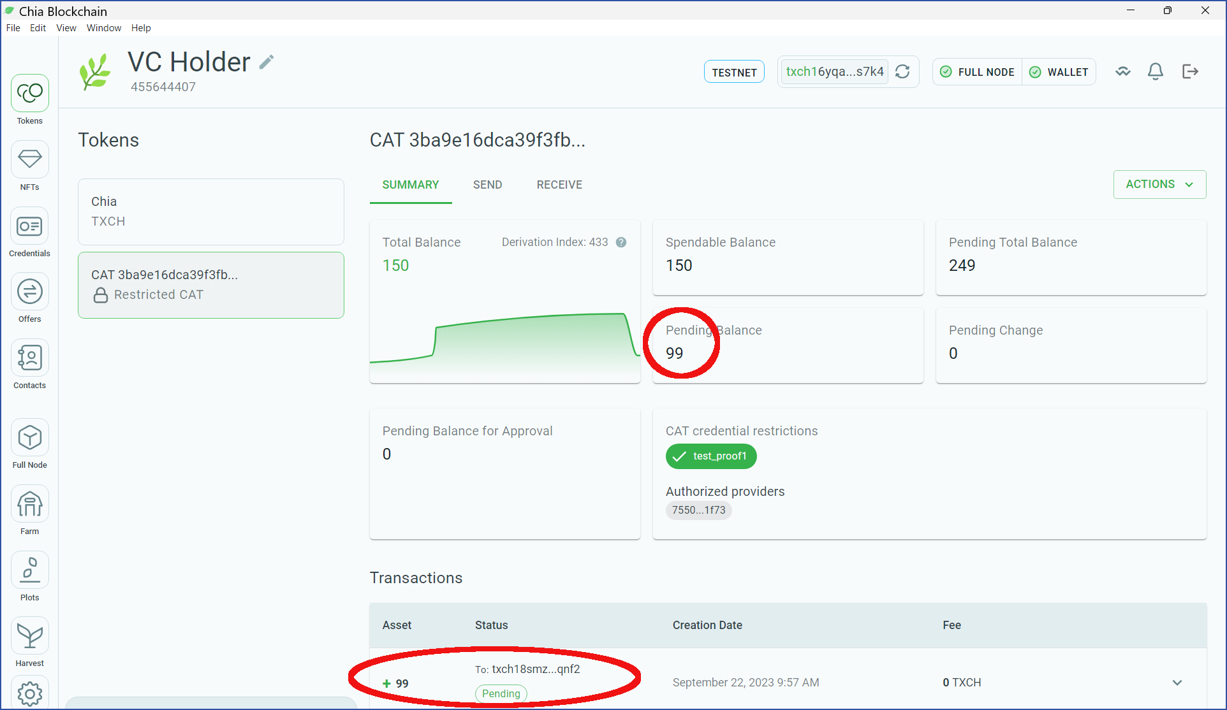Viewport: 1227px width, 710px height.
Task: Click the Fee column header
Action: [x=951, y=625]
